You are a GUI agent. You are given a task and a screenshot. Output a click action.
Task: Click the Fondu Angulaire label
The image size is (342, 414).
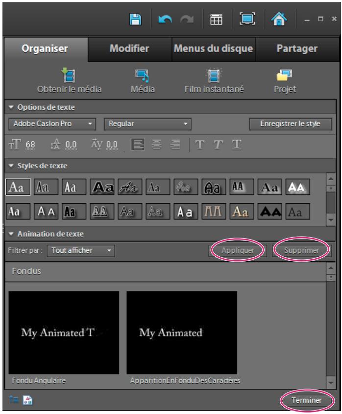[39, 381]
